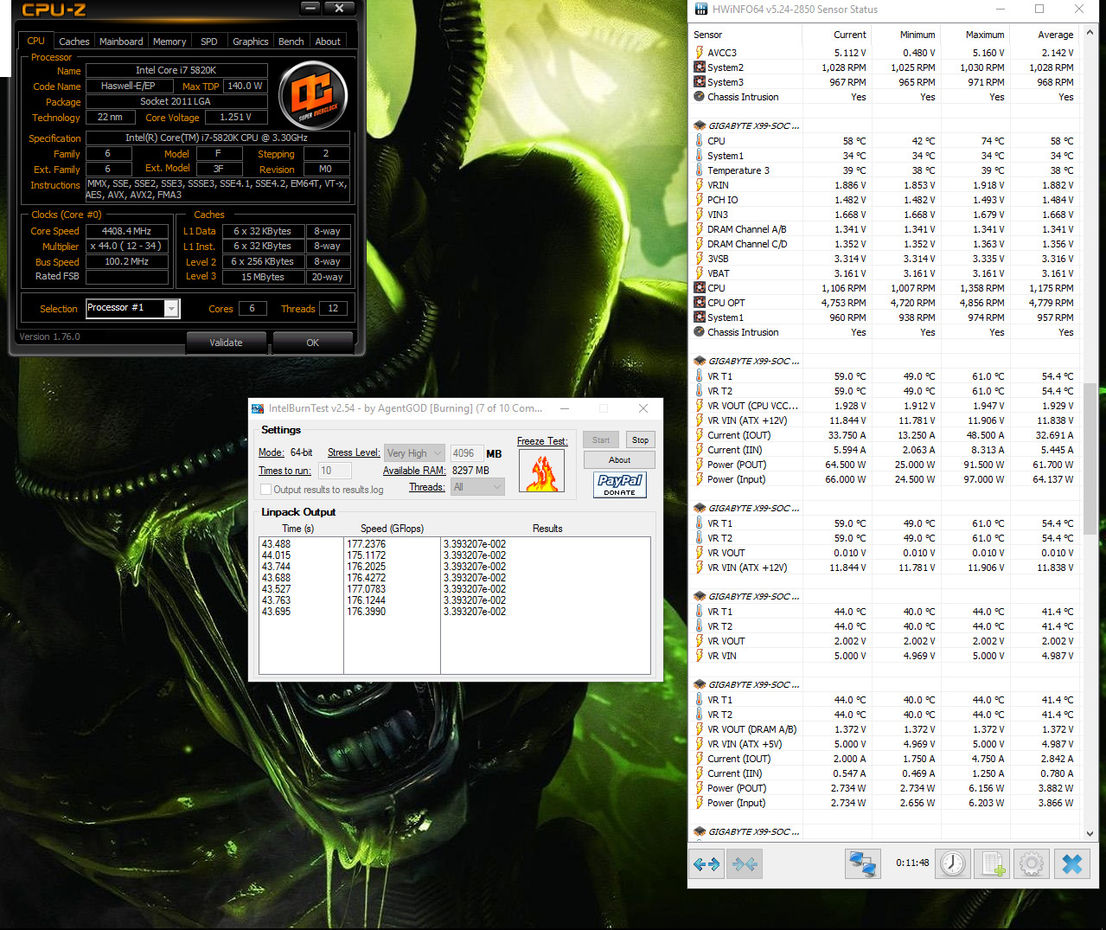Click the Times to run input field
1106x930 pixels.
[335, 471]
